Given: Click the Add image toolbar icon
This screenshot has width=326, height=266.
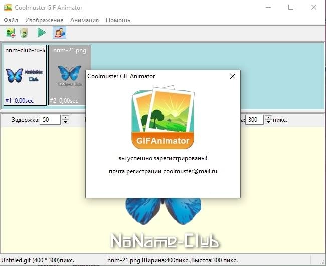Looking at the screenshot, I should pos(10,33).
